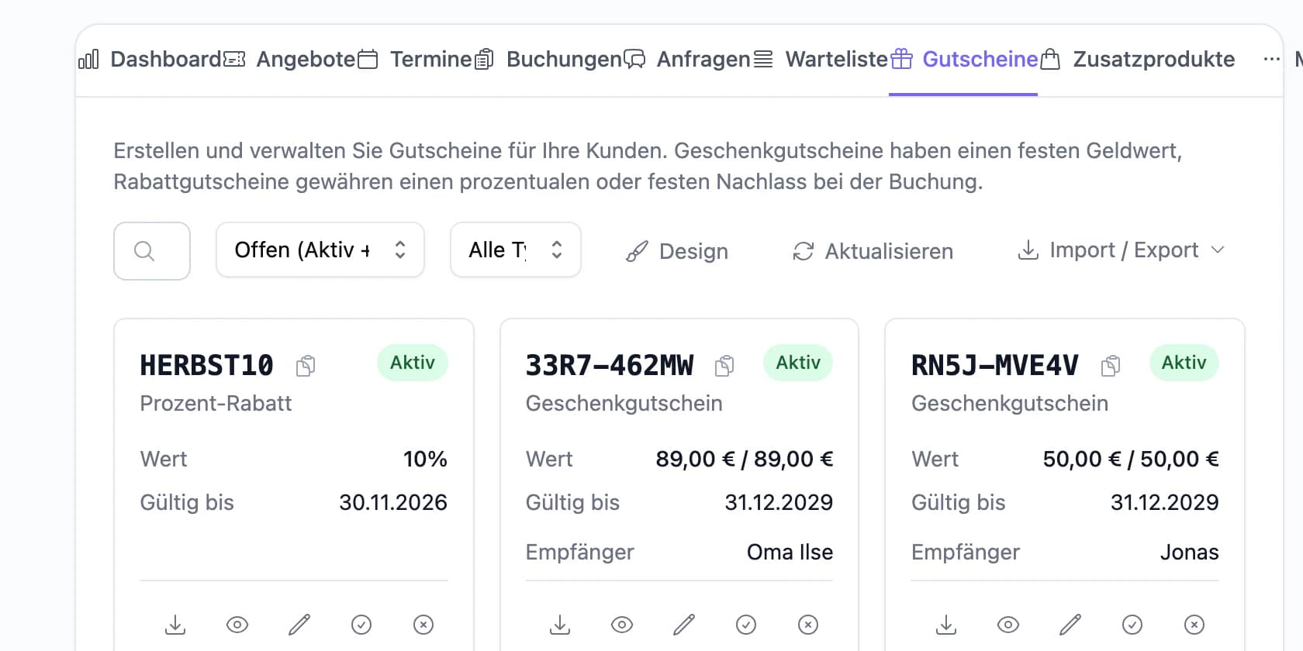Open the status filter 'Offen (Aktiv +' dropdown
The image size is (1303, 651).
point(320,250)
